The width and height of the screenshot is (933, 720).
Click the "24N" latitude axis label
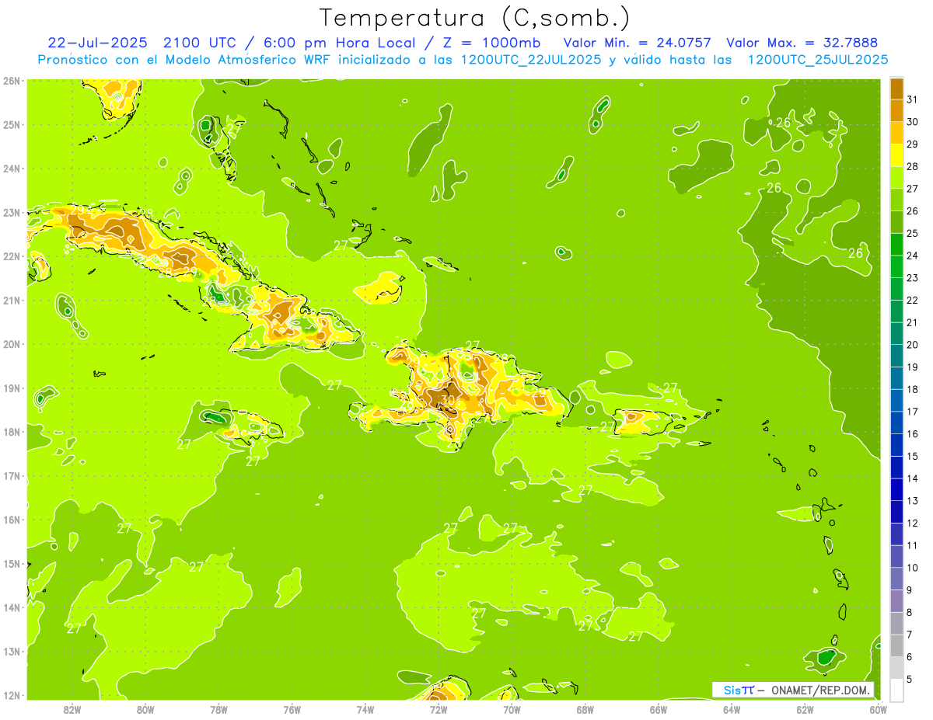click(11, 169)
